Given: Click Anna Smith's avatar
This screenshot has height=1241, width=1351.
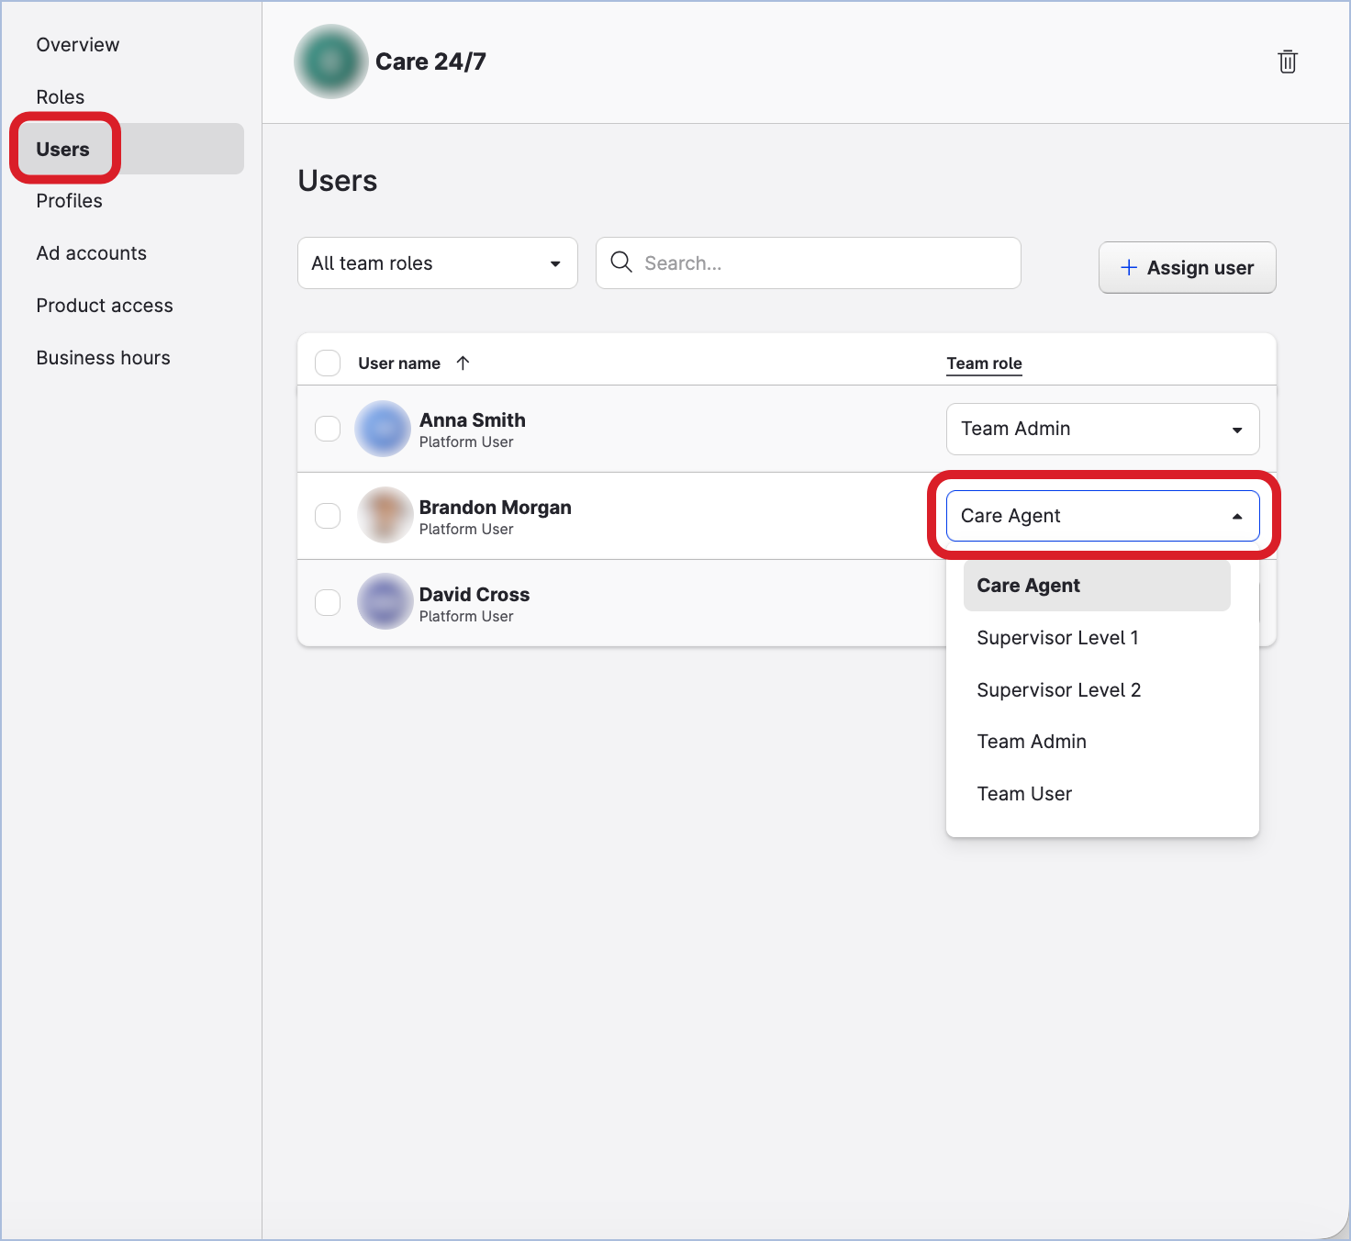Looking at the screenshot, I should 383,429.
